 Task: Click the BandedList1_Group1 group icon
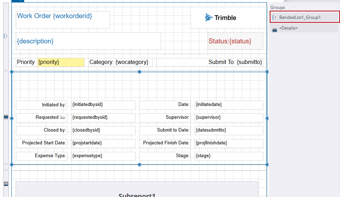[x=274, y=17]
